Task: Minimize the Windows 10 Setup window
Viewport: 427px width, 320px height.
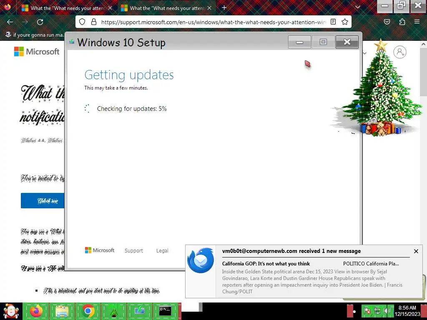Action: pos(299,42)
